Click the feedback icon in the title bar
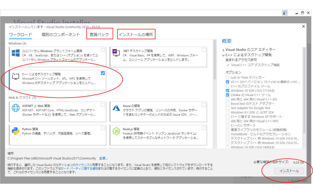The image size is (313, 194). 285,13
